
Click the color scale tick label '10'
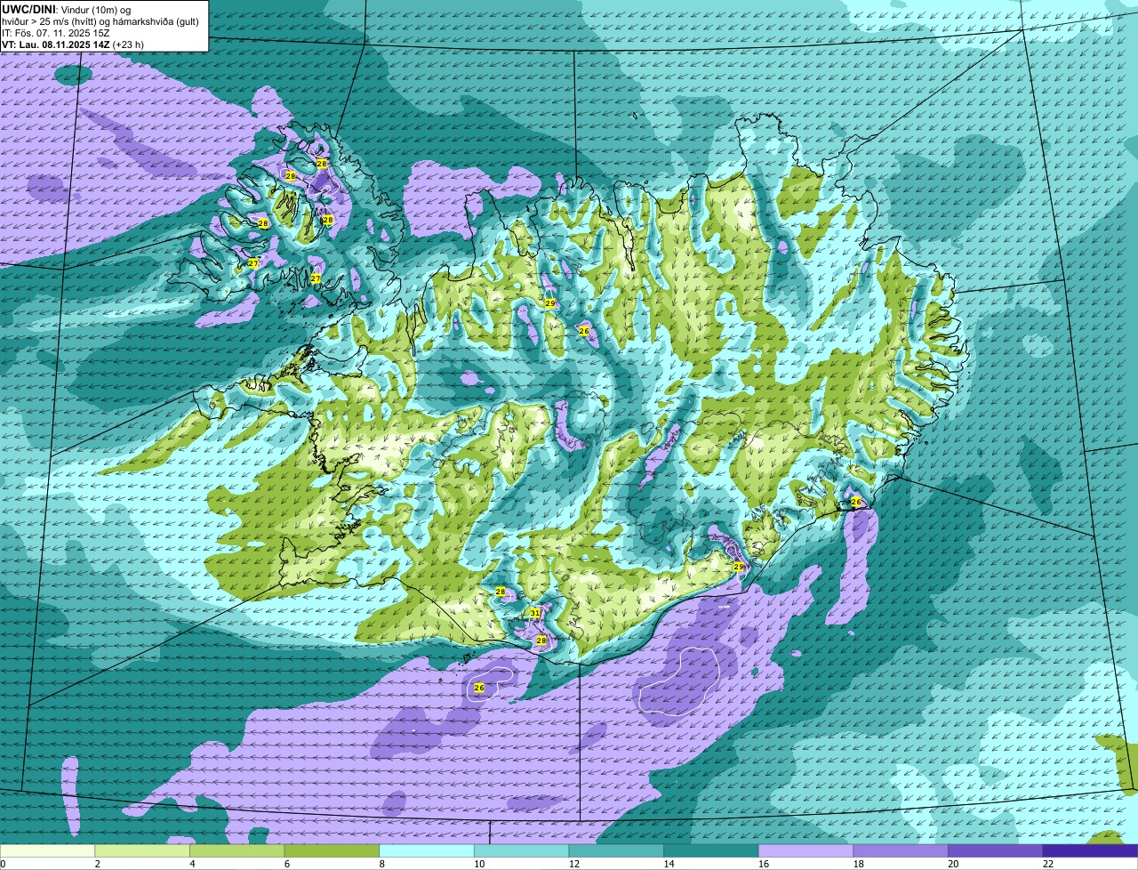[478, 864]
